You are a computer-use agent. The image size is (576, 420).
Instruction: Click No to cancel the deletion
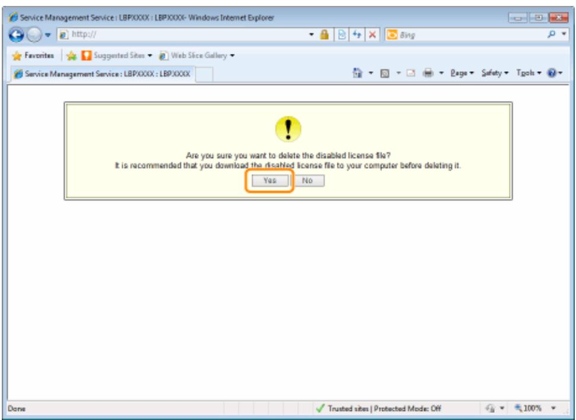[307, 181]
